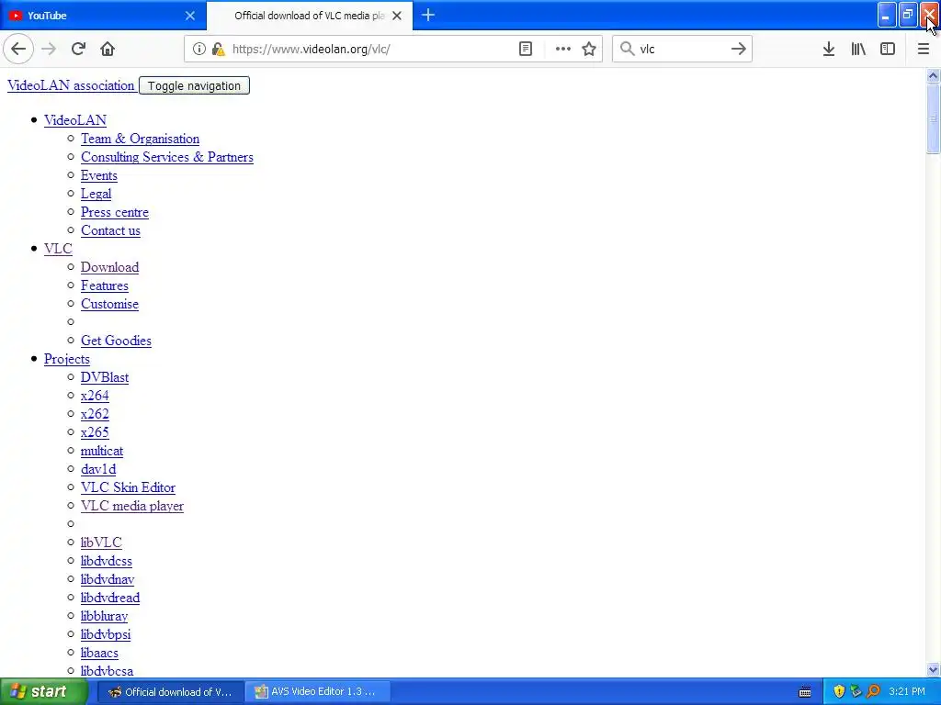Open the libVLC link
The width and height of the screenshot is (941, 705).
pos(101,543)
